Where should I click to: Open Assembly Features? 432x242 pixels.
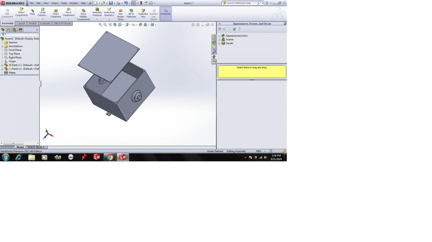[97, 12]
